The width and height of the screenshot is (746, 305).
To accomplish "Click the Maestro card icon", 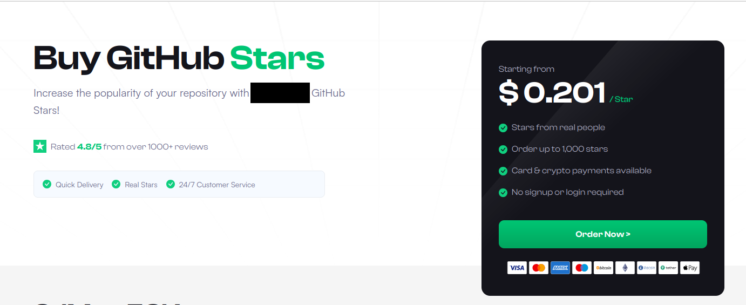I will tap(581, 268).
